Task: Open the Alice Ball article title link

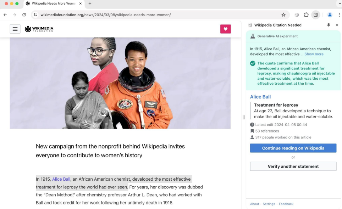Action: click(x=260, y=97)
